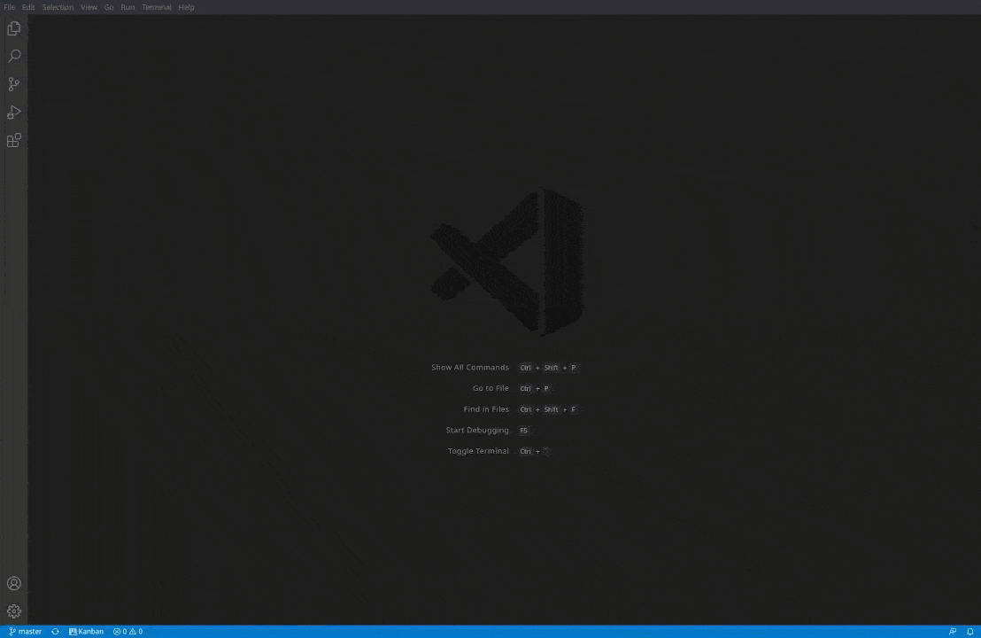Image resolution: width=981 pixels, height=638 pixels.
Task: Open the notifications bell
Action: pos(969,631)
